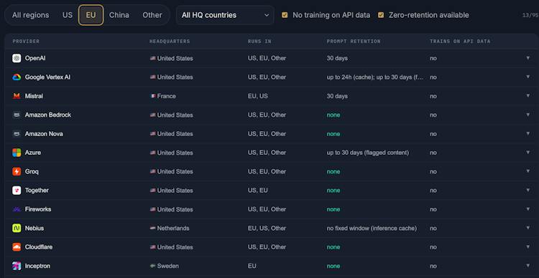Click the Azure four-color logo icon
The image size is (539, 278).
coord(17,153)
